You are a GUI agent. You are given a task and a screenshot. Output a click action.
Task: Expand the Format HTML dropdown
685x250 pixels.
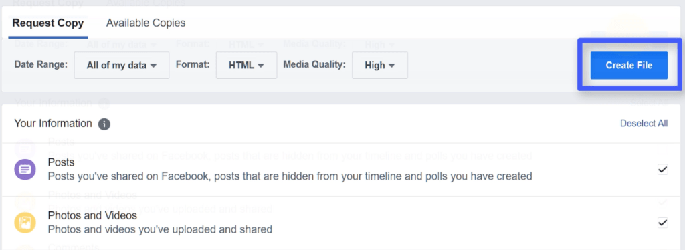point(246,65)
